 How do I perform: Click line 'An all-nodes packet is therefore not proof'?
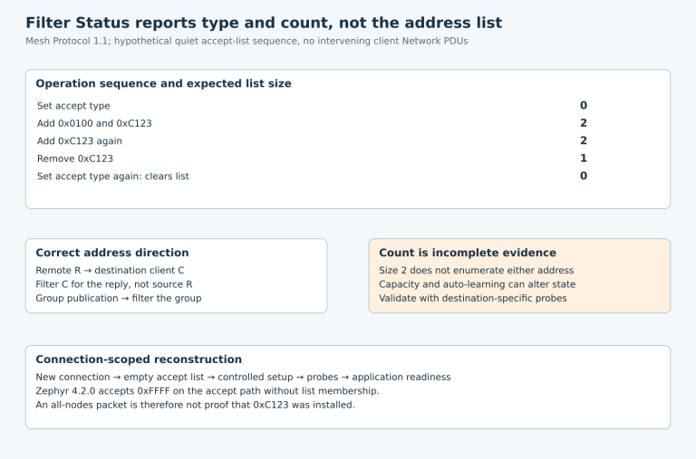[196, 405]
